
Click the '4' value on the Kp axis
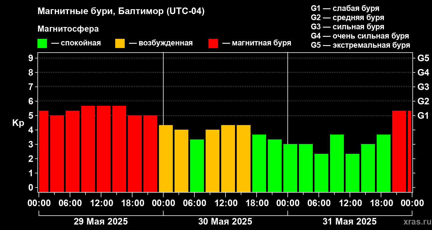click(31, 130)
